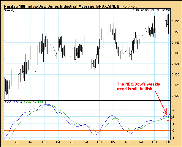The height and width of the screenshot is (147, 182).
Task: Click the green up arrow beside EMA 1.89
Action: pyautogui.click(x=45, y=103)
